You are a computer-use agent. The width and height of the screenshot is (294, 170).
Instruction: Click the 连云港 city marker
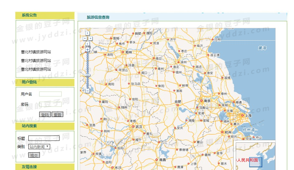pos(208,55)
